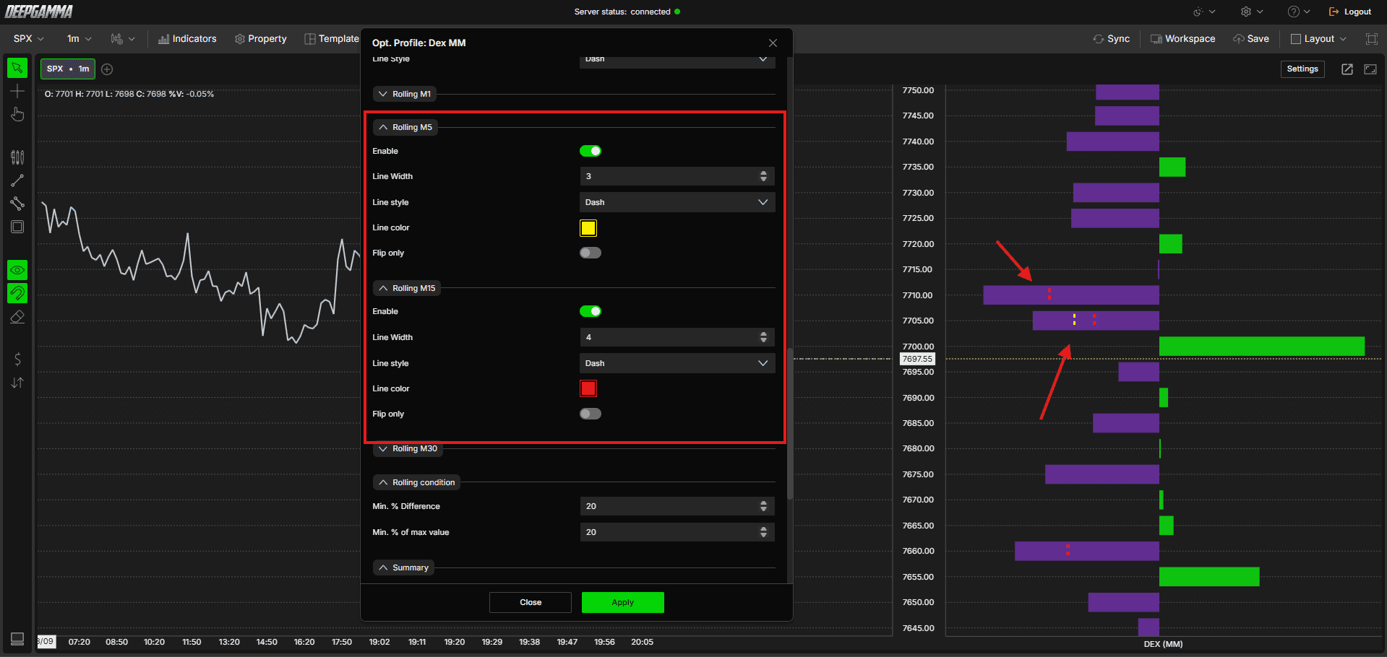This screenshot has width=1387, height=657.
Task: Open the Template menu
Action: (x=332, y=39)
